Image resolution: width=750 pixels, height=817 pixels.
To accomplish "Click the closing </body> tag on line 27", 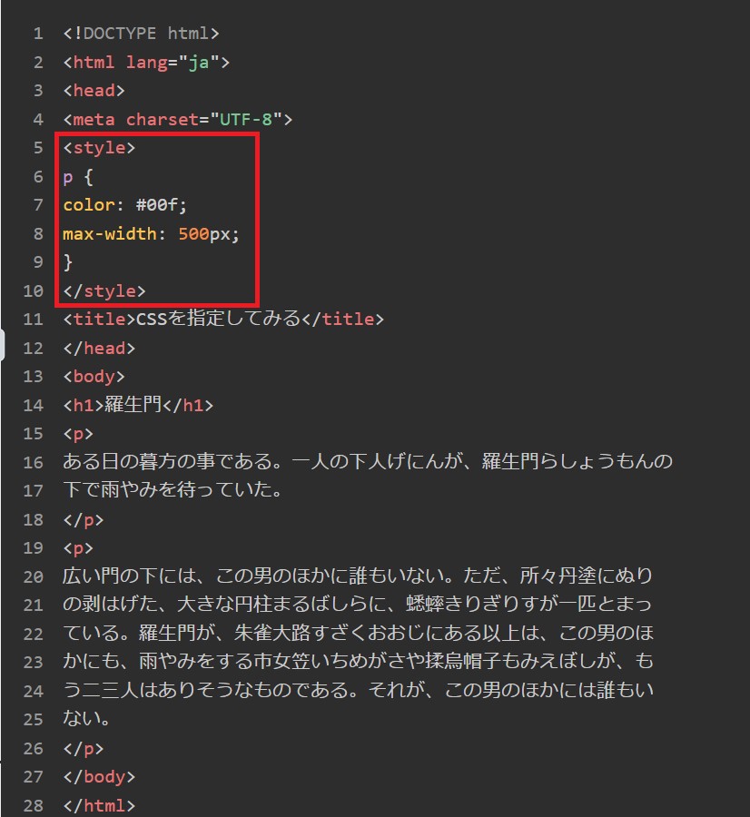I will point(99,777).
